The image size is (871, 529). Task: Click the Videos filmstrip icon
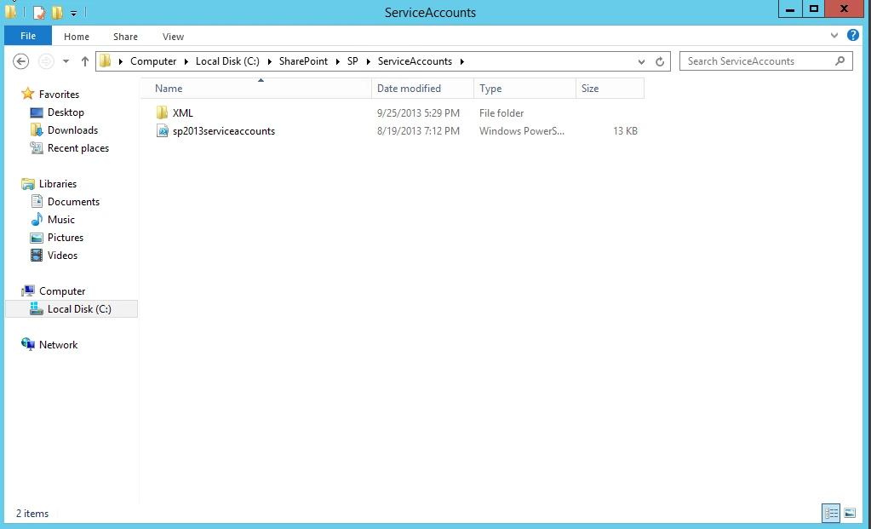coord(37,255)
